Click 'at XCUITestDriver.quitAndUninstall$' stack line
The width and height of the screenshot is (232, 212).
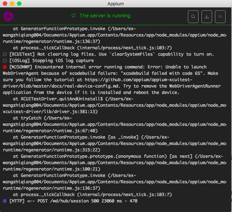click(x=73, y=99)
